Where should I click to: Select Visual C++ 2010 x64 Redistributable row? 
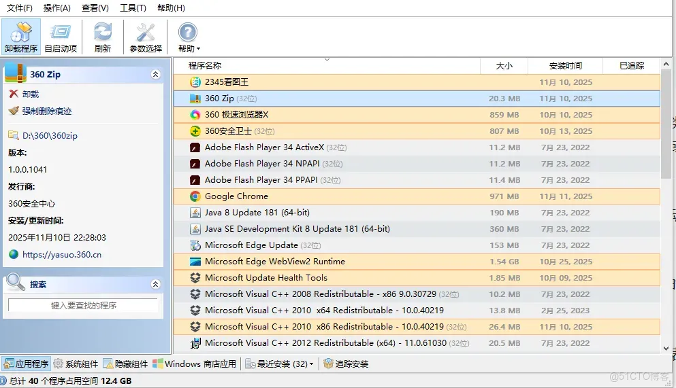coord(417,311)
